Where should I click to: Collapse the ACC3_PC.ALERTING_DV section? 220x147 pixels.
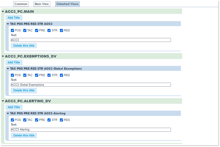click(x=3, y=101)
